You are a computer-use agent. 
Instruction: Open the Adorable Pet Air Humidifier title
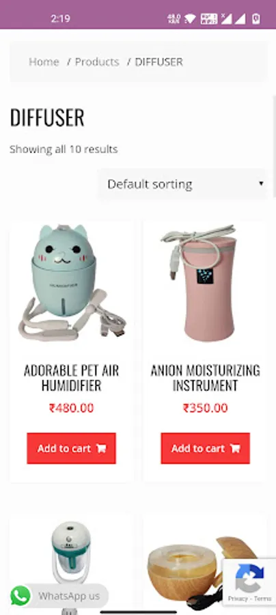pyautogui.click(x=71, y=378)
